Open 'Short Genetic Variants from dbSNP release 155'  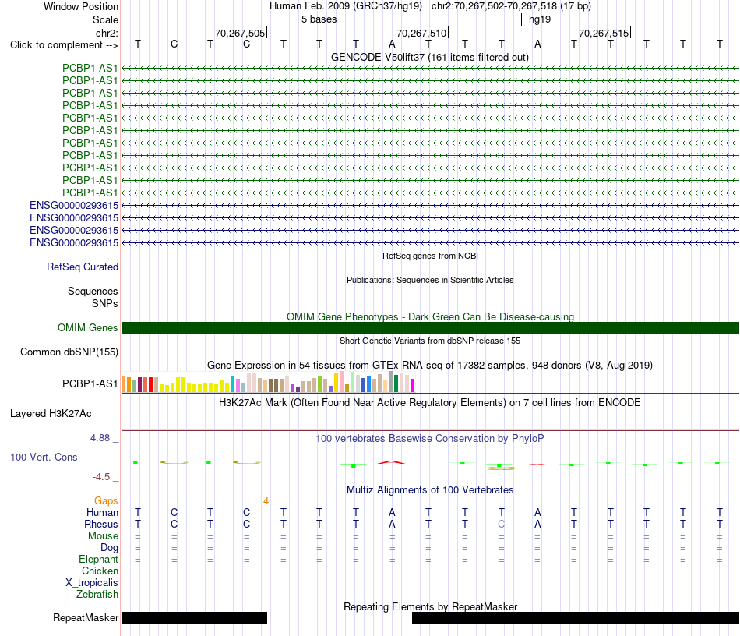pos(430,341)
